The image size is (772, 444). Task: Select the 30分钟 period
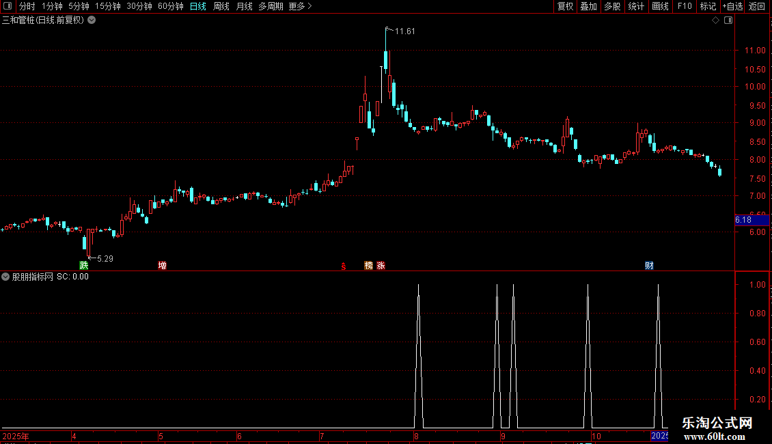click(139, 6)
